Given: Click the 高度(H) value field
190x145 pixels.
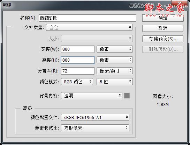Looking at the screenshot, I should [x=78, y=60].
